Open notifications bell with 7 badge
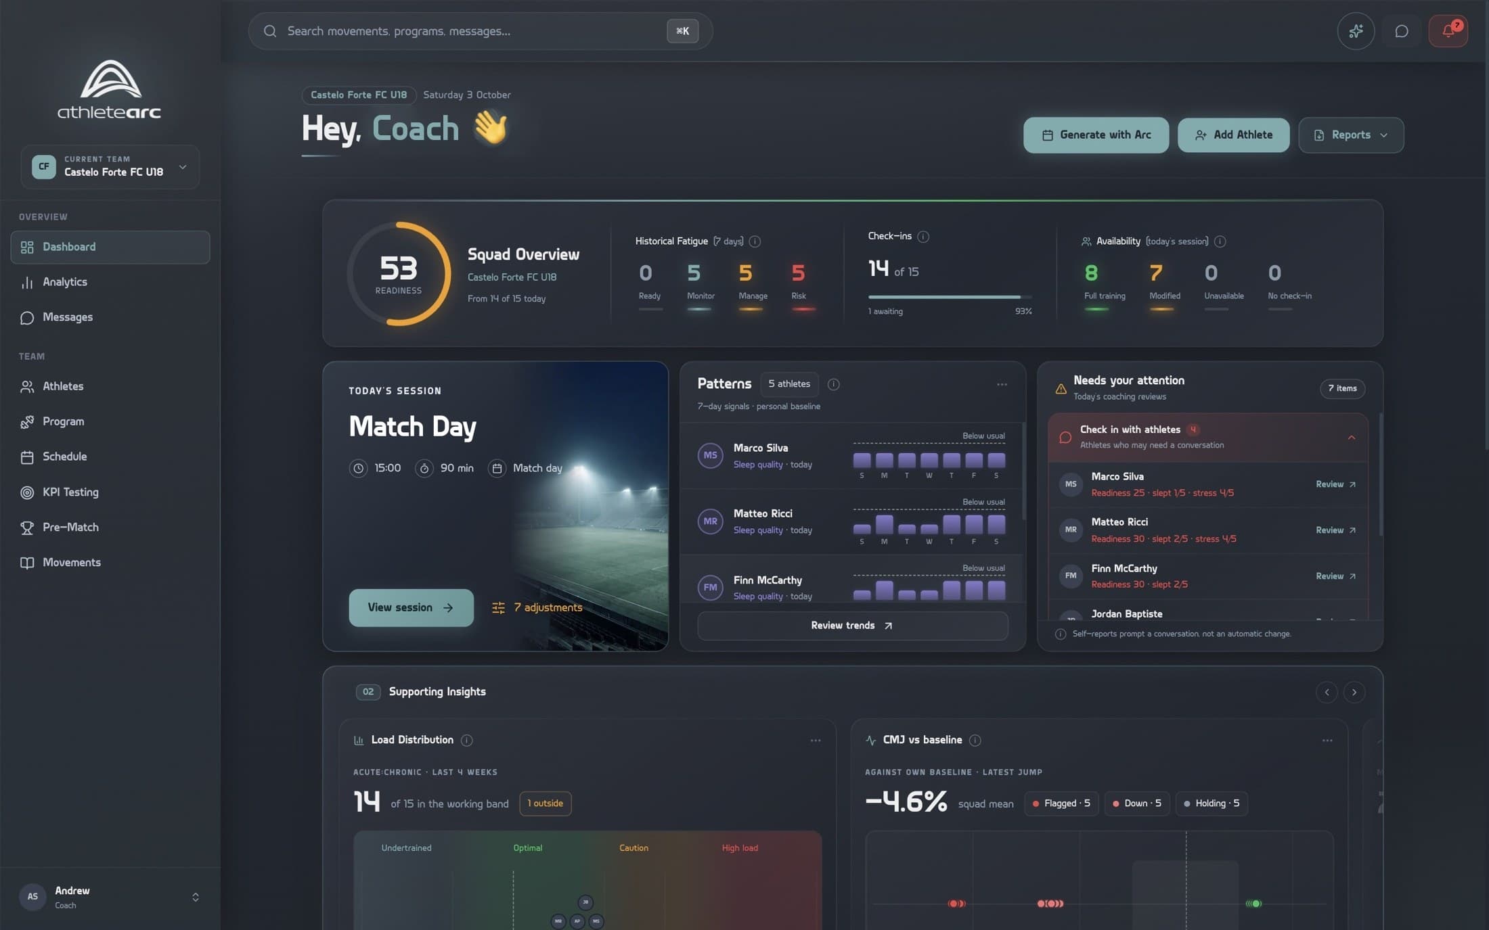The width and height of the screenshot is (1489, 930). click(x=1448, y=31)
